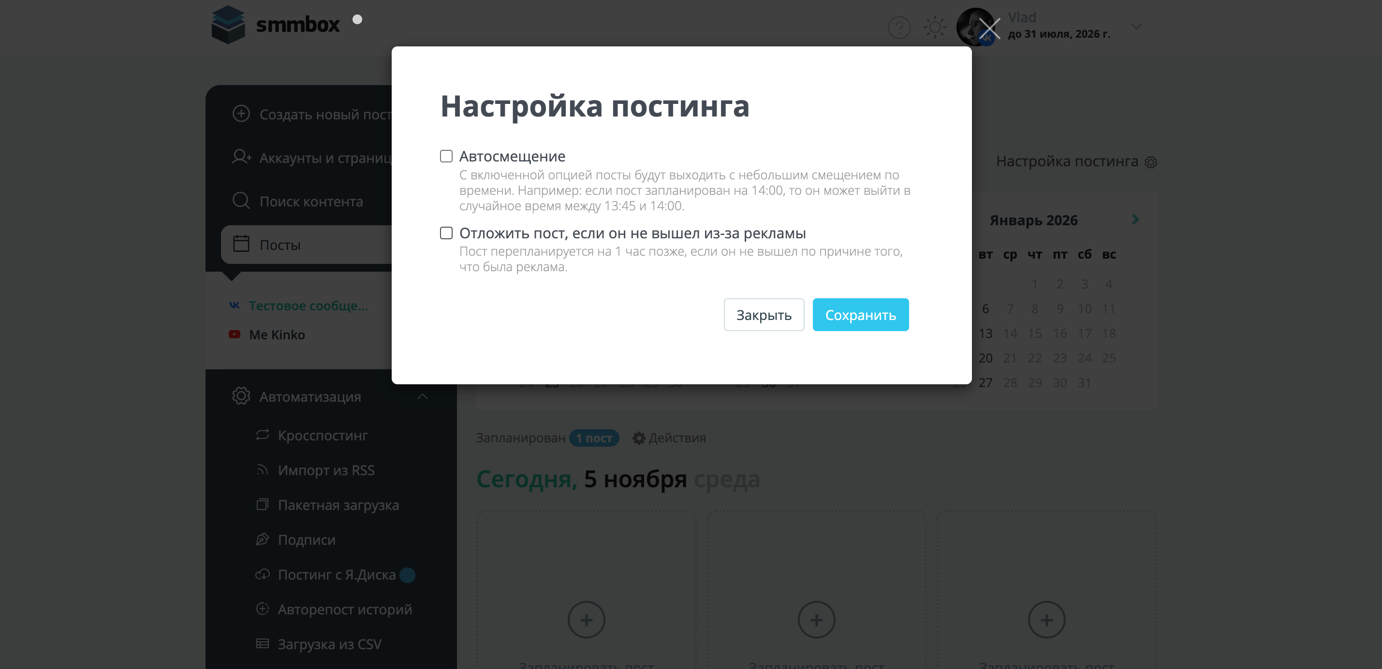Click the smmbox logo
Screen dimensions: 1382x669
pyautogui.click(x=276, y=25)
